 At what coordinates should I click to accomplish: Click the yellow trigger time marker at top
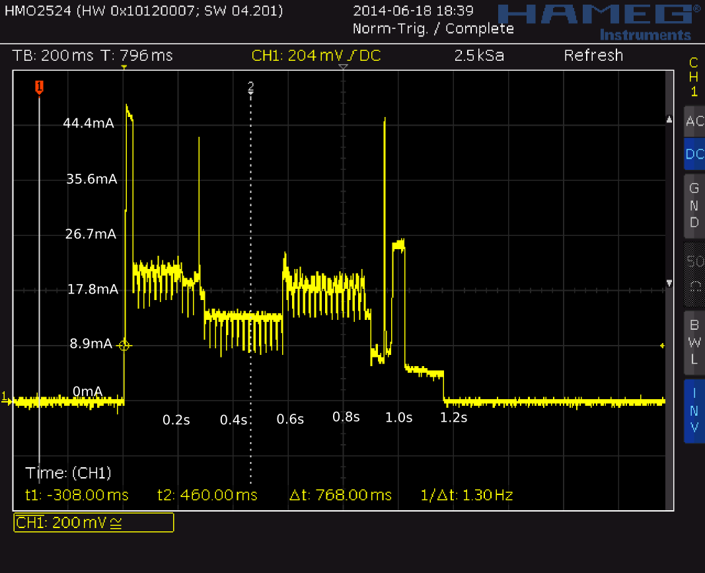pyautogui.click(x=124, y=67)
